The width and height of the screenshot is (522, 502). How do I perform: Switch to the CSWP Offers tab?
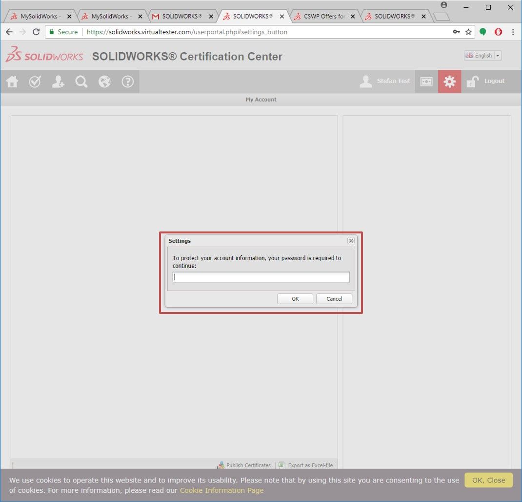tap(322, 16)
